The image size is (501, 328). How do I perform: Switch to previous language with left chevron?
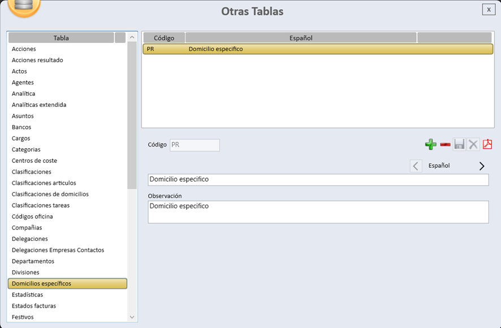(x=416, y=166)
